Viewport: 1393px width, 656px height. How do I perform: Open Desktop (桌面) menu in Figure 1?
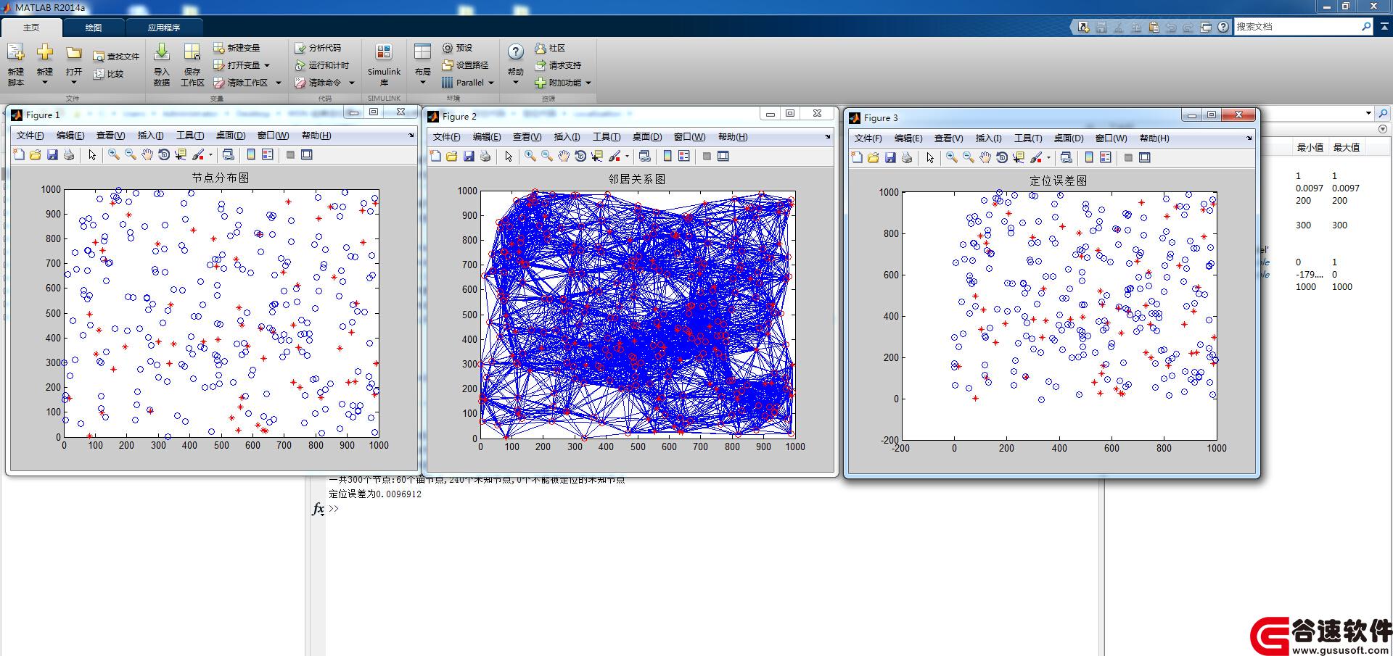pos(231,136)
